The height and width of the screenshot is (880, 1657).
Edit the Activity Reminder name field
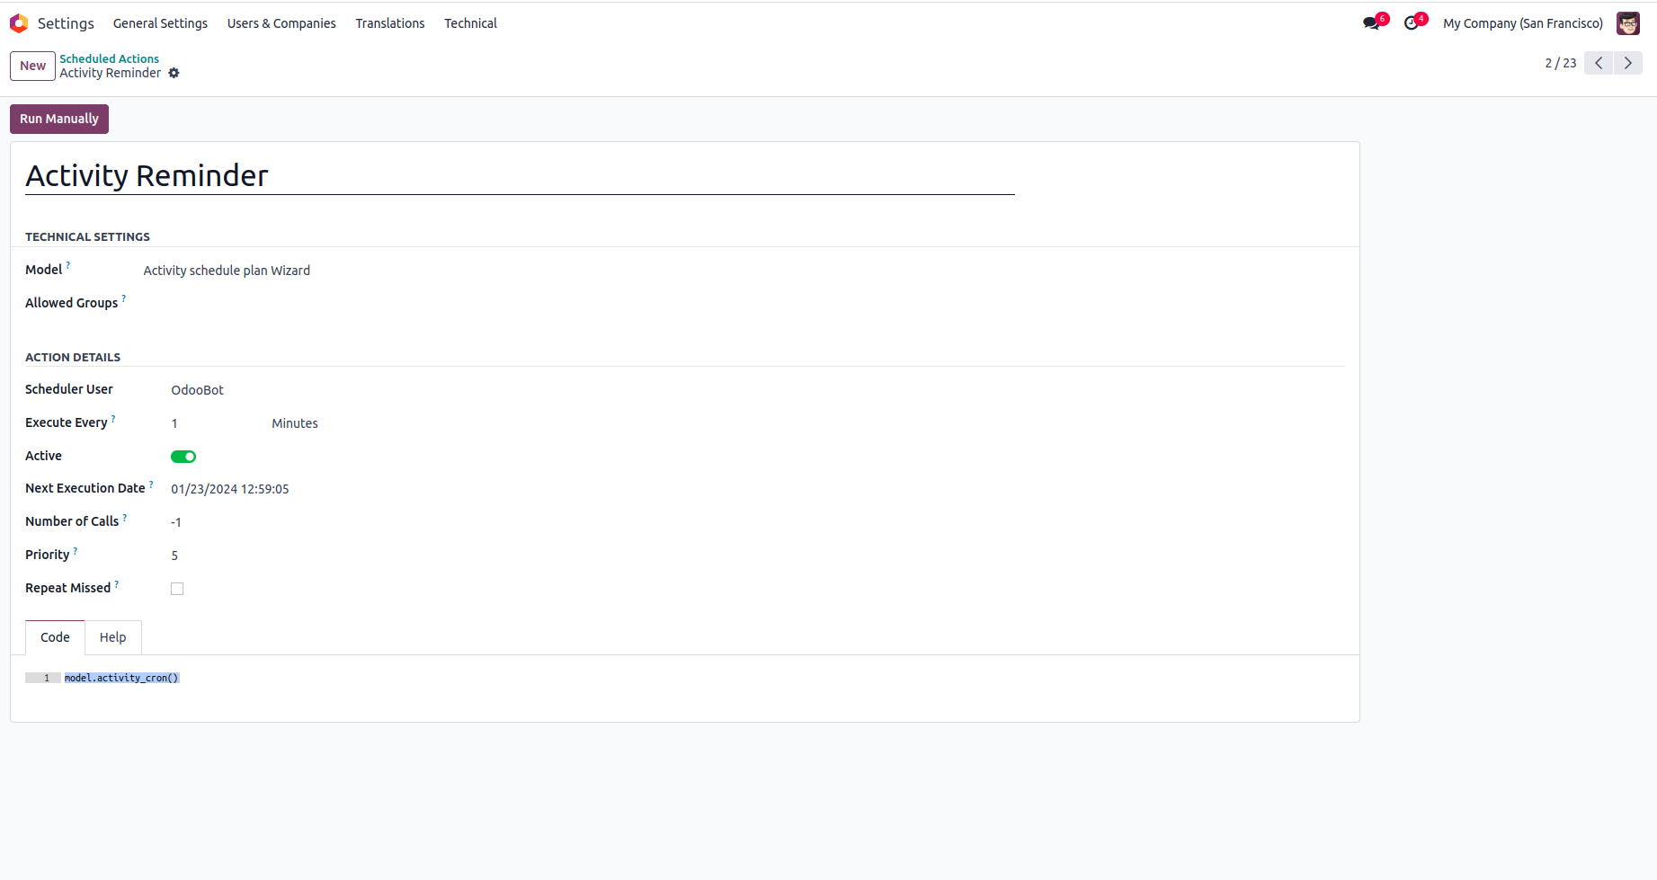pos(520,176)
